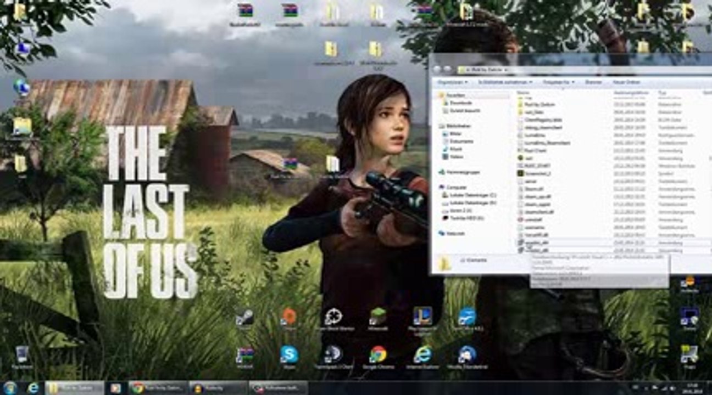Click the Brennen toolbar button
The width and height of the screenshot is (712, 395).
click(x=593, y=82)
